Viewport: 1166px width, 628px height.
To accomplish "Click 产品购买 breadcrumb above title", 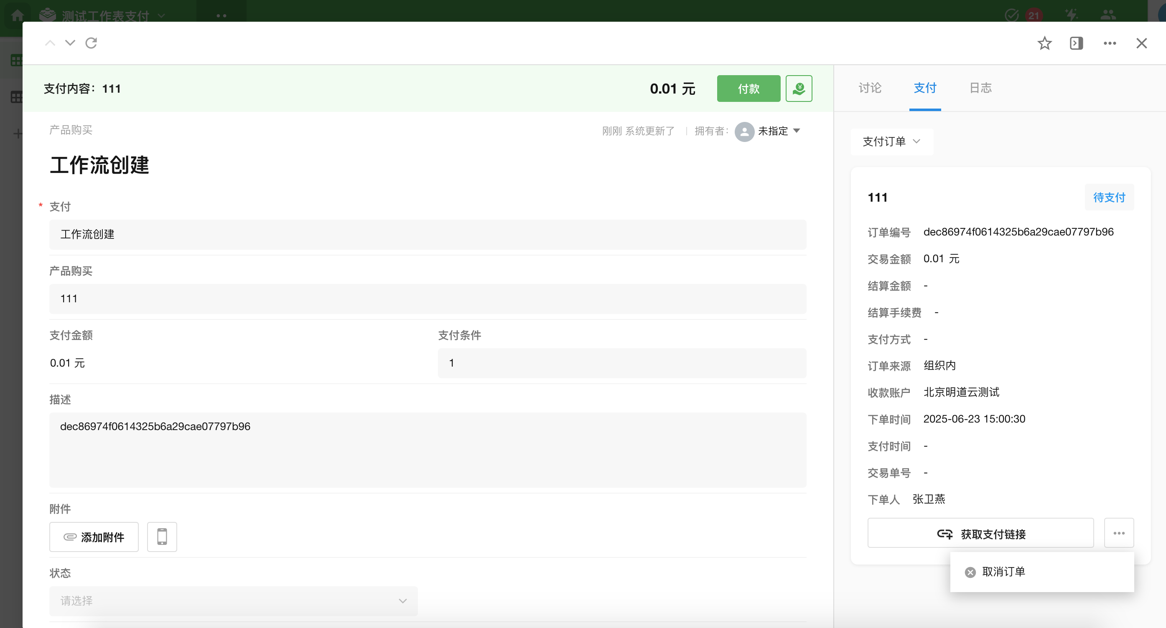I will tap(71, 130).
